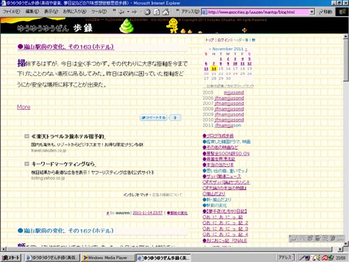Open the ファイル(F) menu
The image size is (349, 262).
coord(11,11)
